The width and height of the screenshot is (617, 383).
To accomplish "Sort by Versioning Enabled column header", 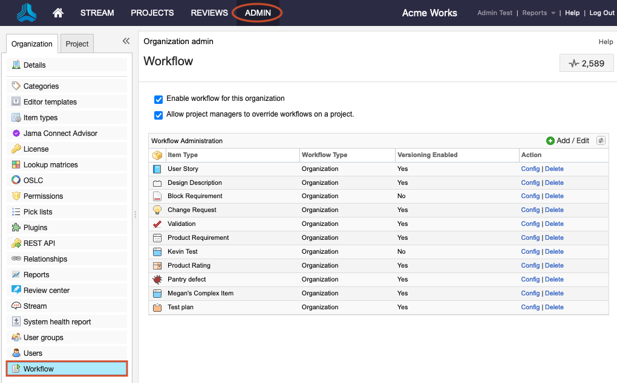I will [x=427, y=155].
